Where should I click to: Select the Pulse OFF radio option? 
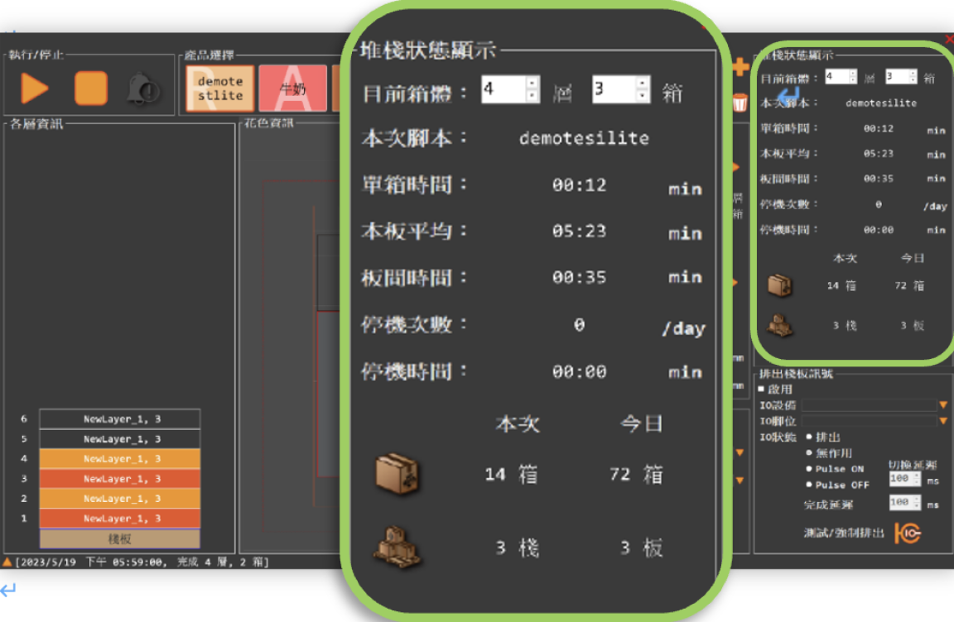click(809, 485)
